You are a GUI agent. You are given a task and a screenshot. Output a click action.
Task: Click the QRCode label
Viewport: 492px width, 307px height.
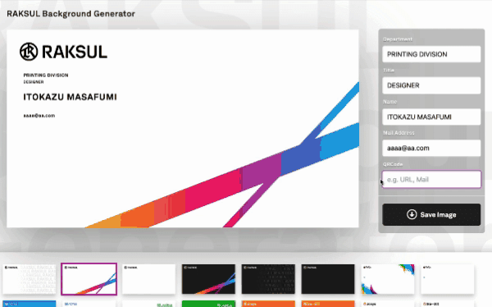point(393,164)
